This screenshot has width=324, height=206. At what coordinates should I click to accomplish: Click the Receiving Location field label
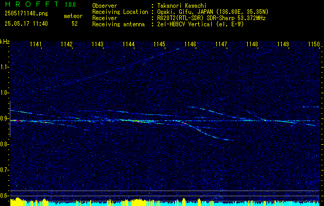pyautogui.click(x=120, y=12)
